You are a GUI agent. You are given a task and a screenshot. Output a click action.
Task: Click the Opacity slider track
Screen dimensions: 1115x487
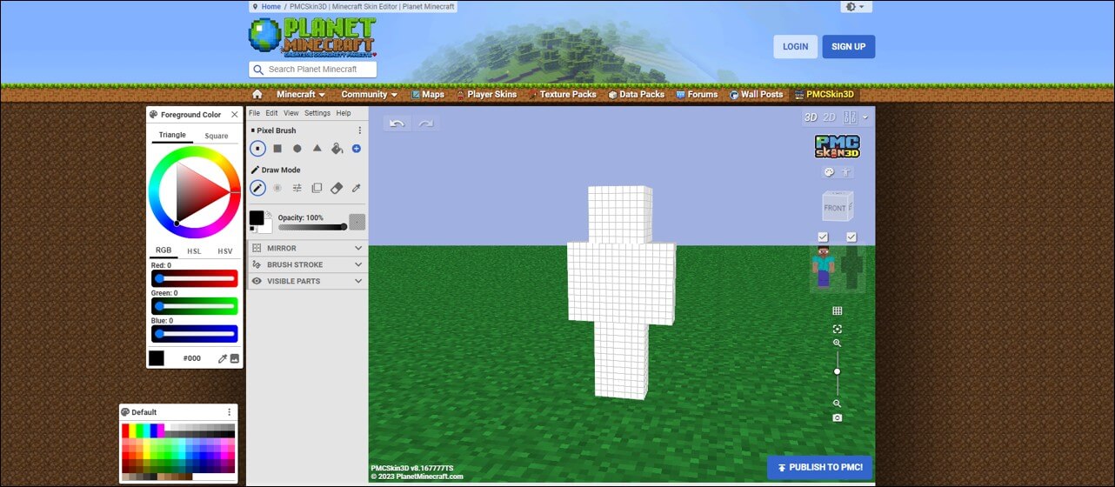[312, 227]
